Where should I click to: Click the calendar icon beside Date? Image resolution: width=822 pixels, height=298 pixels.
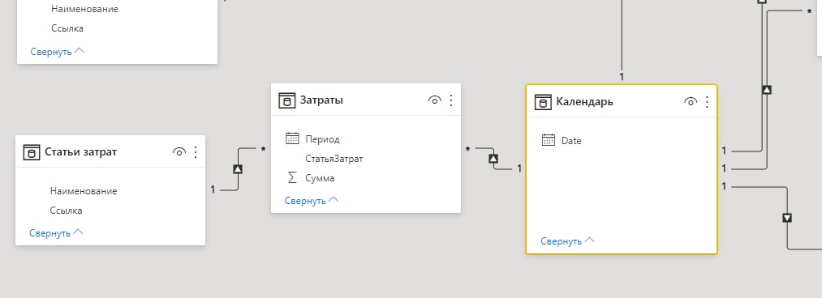pos(549,140)
